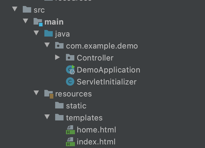Click the DemoApplication runnable class icon

point(70,70)
